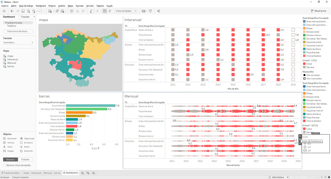Open the Mostrarme panel

coord(318,11)
